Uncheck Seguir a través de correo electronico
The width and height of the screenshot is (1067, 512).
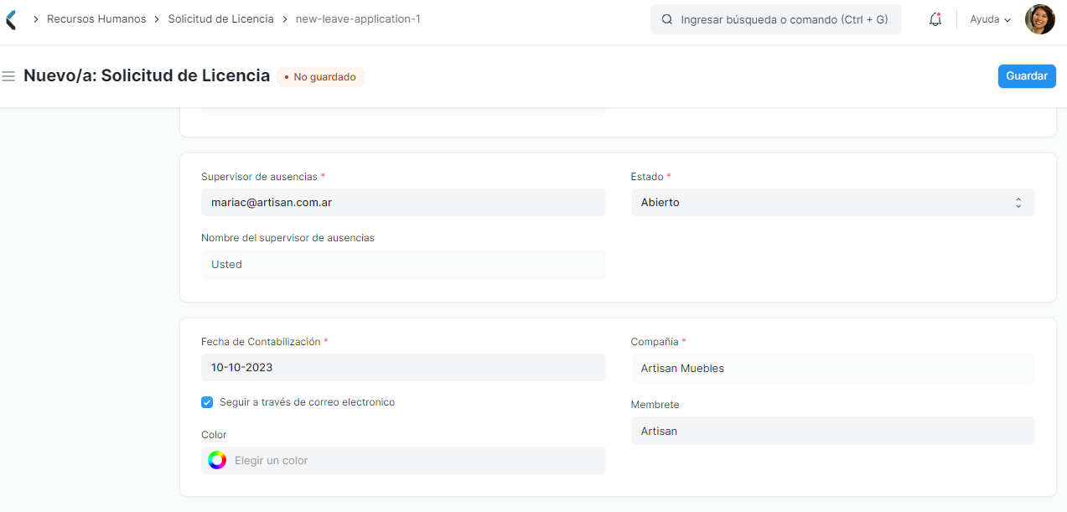click(207, 402)
